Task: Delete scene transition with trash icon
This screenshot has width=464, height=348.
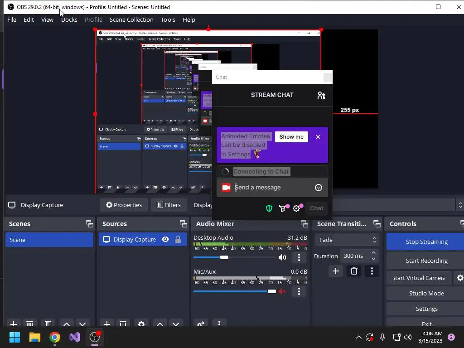Action: point(354,271)
